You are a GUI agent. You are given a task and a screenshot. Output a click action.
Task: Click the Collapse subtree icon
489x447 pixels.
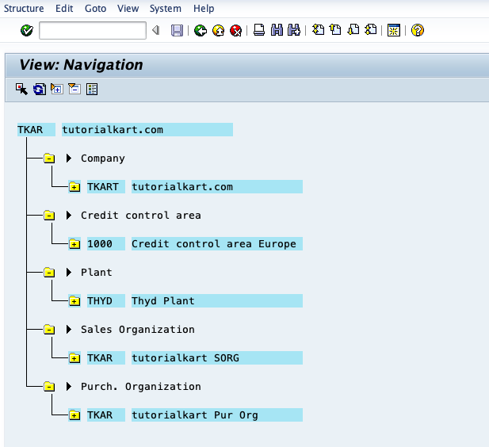(74, 89)
